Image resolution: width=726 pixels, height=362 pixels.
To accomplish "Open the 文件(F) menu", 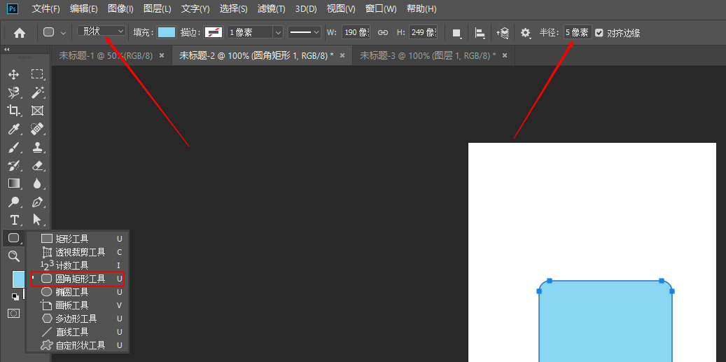I will (46, 9).
